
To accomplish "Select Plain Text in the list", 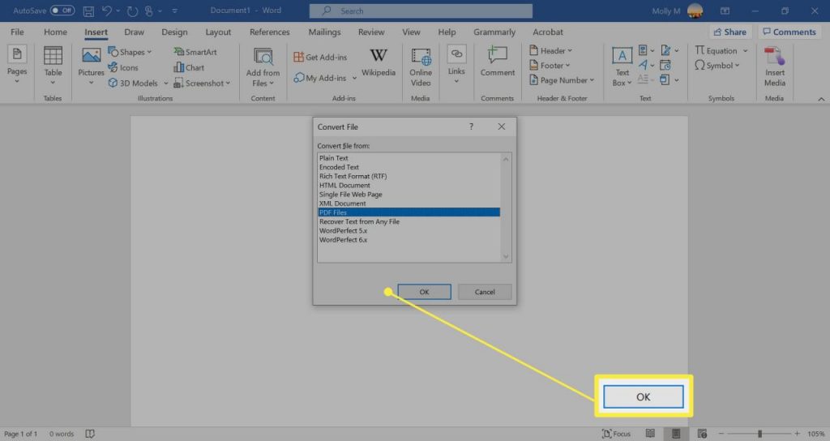I will pos(409,158).
